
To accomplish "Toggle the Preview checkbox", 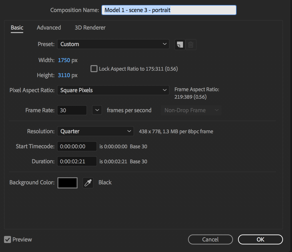I will [x=8, y=239].
